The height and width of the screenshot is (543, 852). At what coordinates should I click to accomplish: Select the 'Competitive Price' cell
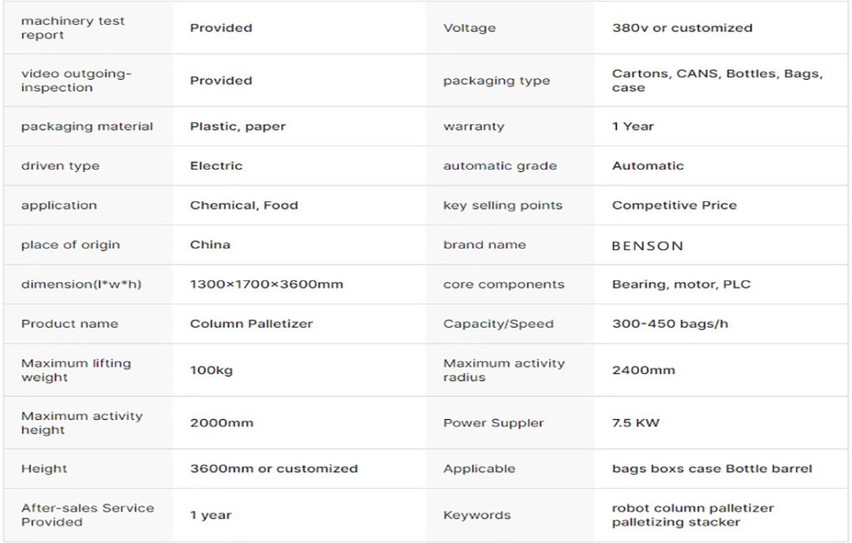pyautogui.click(x=674, y=205)
